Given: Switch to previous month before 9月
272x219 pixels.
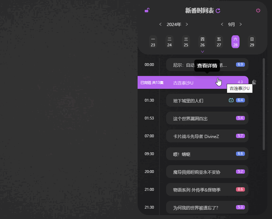Looking at the screenshot, I should [x=222, y=24].
